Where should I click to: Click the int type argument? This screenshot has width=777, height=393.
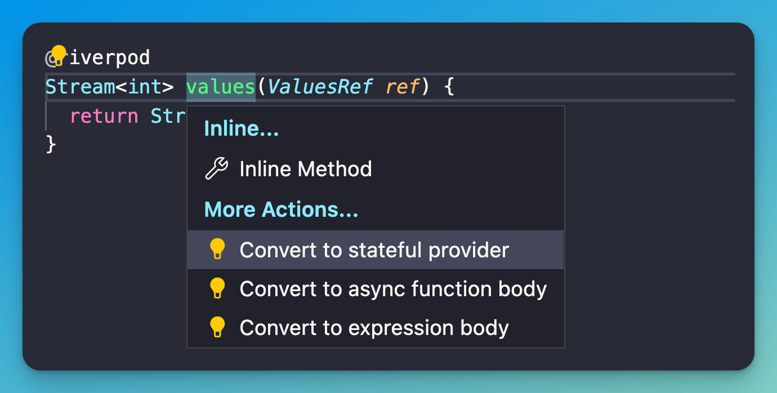point(145,87)
